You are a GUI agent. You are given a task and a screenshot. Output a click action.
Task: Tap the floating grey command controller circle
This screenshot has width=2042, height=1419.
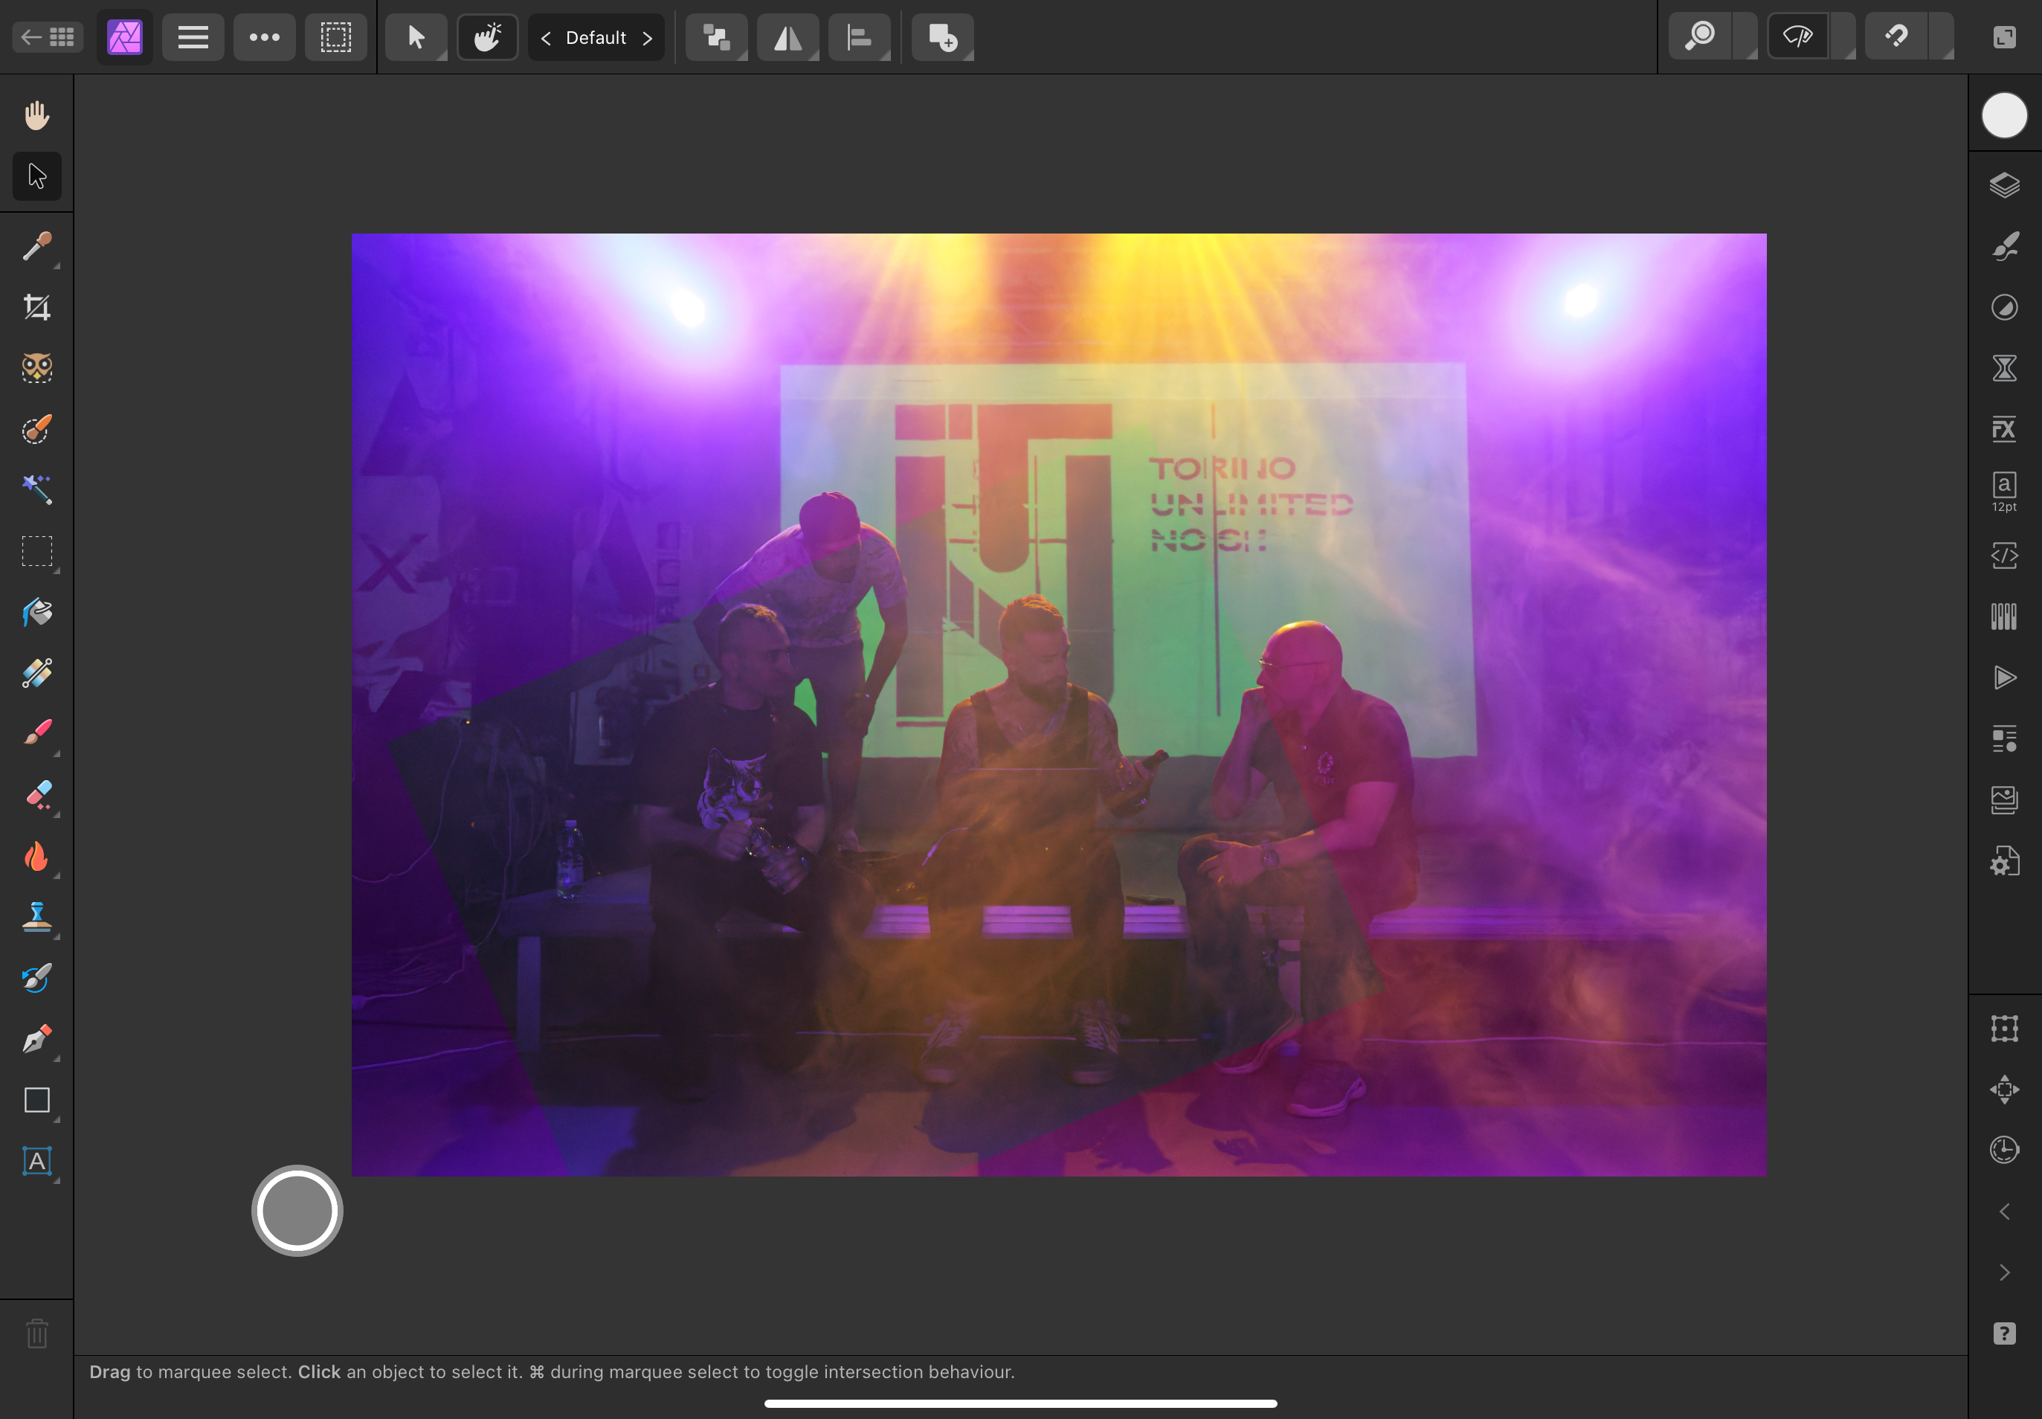coord(297,1211)
